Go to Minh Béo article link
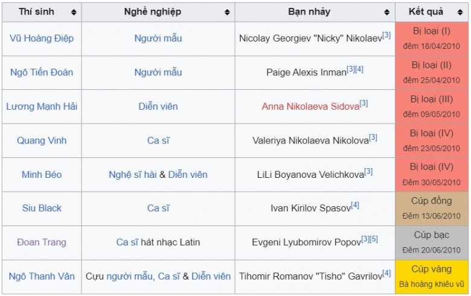The image size is (471, 296). [42, 174]
